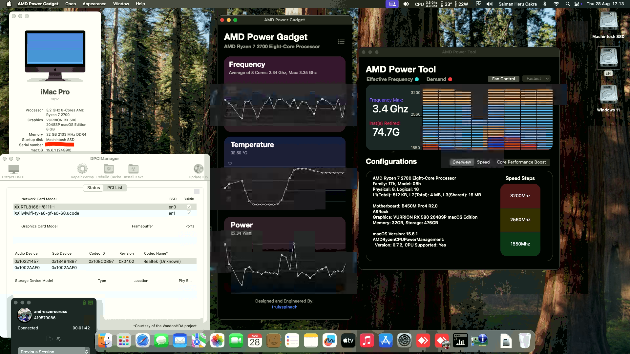
Task: Click the Rebuild Cache icon
Action: pyautogui.click(x=109, y=169)
